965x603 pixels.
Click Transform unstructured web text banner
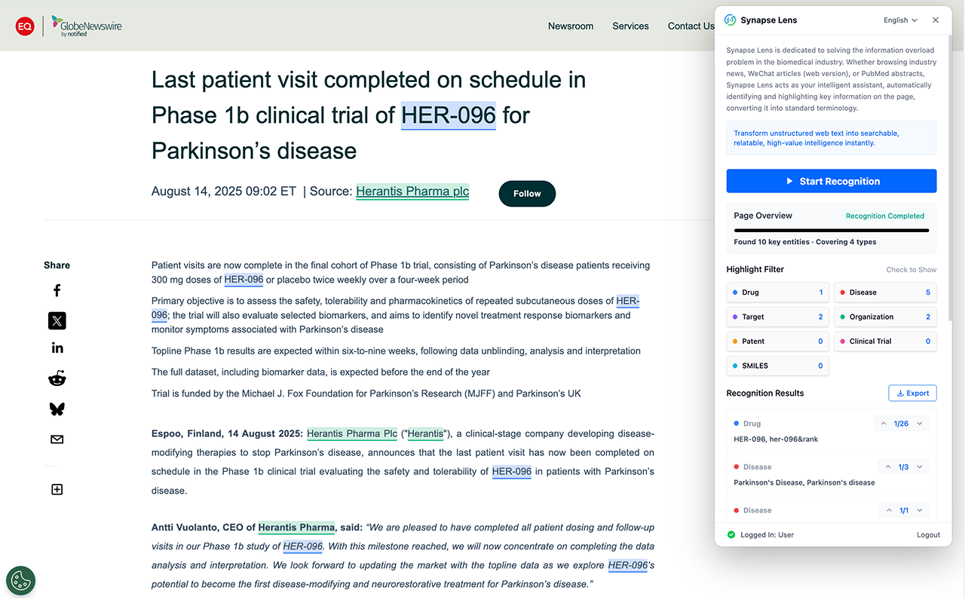coord(832,138)
